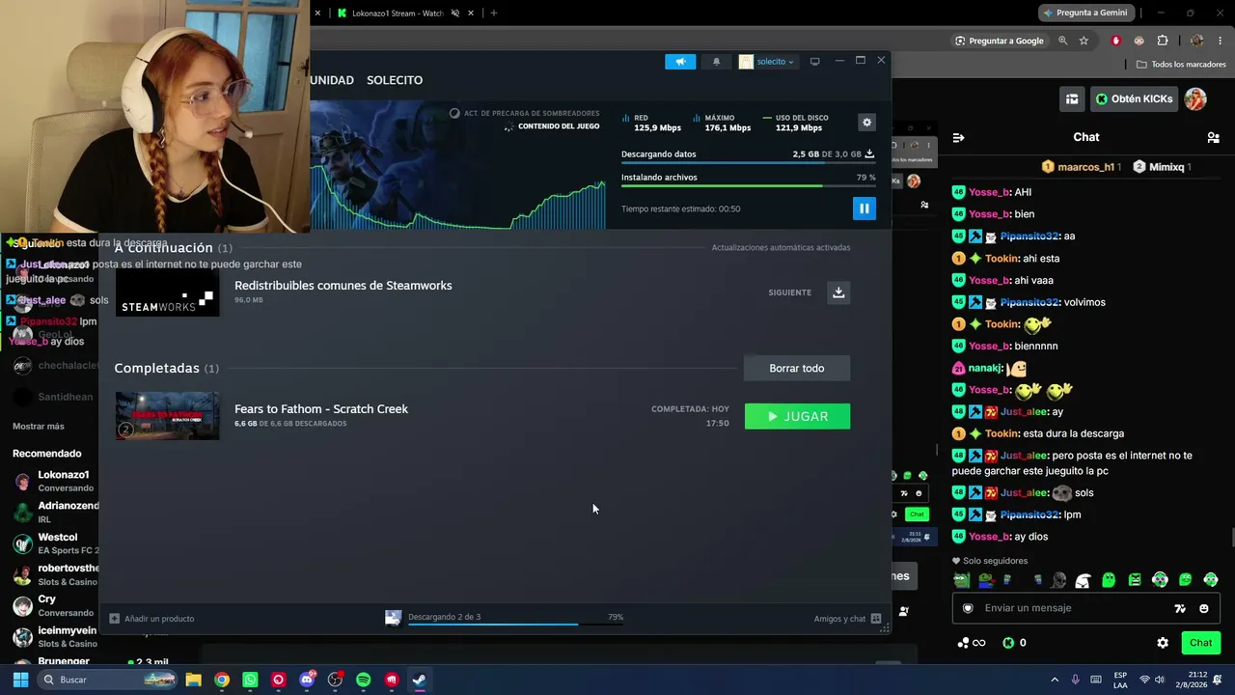Open Kick chat settings gear
This screenshot has width=1235, height=695.
(1163, 643)
